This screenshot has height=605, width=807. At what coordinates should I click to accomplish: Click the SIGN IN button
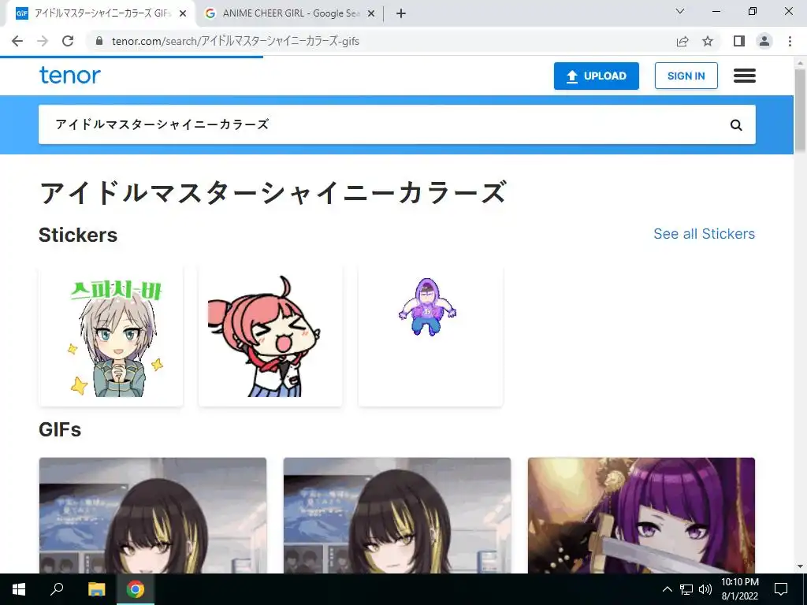[686, 76]
